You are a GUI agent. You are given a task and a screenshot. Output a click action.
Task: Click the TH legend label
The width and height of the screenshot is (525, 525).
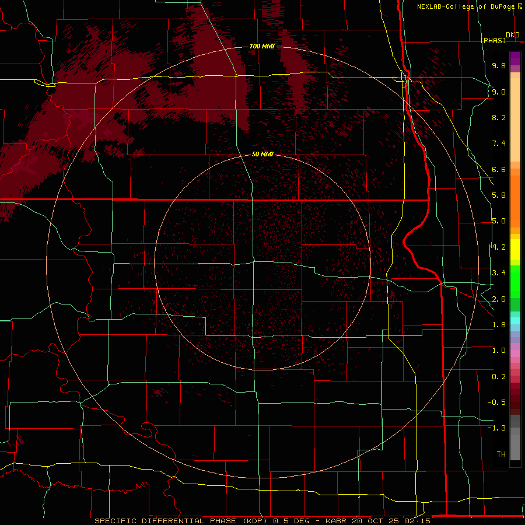point(501,454)
